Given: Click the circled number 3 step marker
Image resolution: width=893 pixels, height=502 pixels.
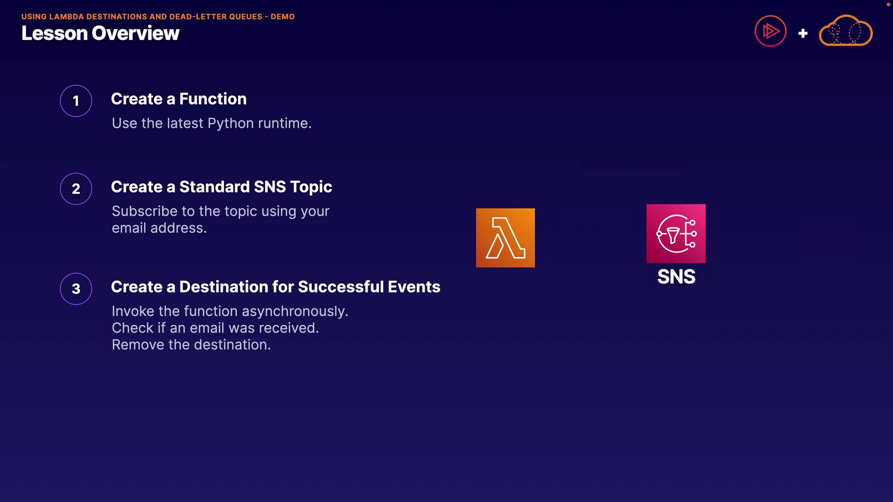Looking at the screenshot, I should [x=76, y=289].
